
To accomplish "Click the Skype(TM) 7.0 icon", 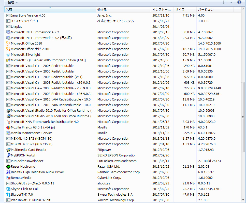I will (8, 195).
